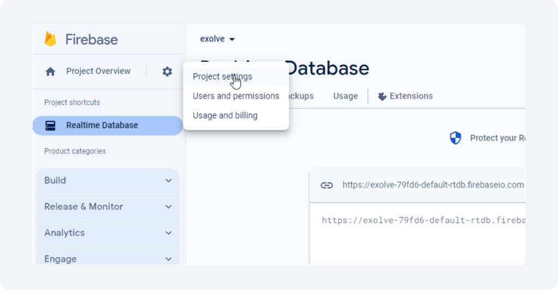Screen dimensions: 558x290
Task: Click the Product categories heading
Action: pyautogui.click(x=75, y=151)
